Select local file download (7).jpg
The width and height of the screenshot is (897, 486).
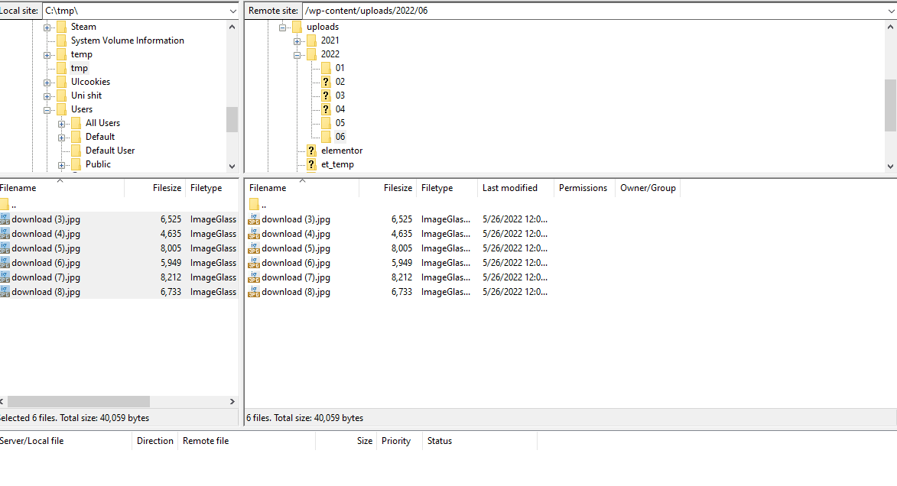pos(46,277)
